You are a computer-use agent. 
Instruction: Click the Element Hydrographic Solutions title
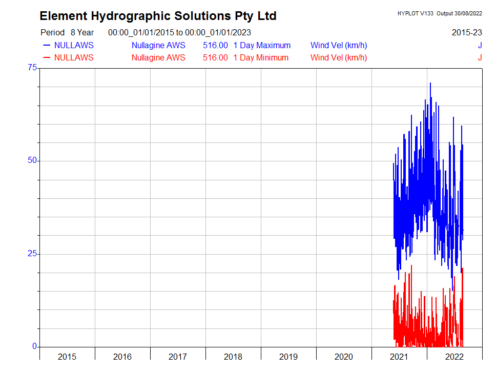point(158,16)
